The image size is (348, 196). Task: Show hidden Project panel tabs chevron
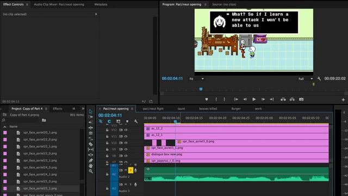[x=83, y=109]
